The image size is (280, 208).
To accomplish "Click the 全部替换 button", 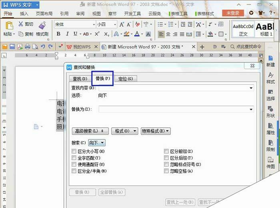I will [112, 192].
